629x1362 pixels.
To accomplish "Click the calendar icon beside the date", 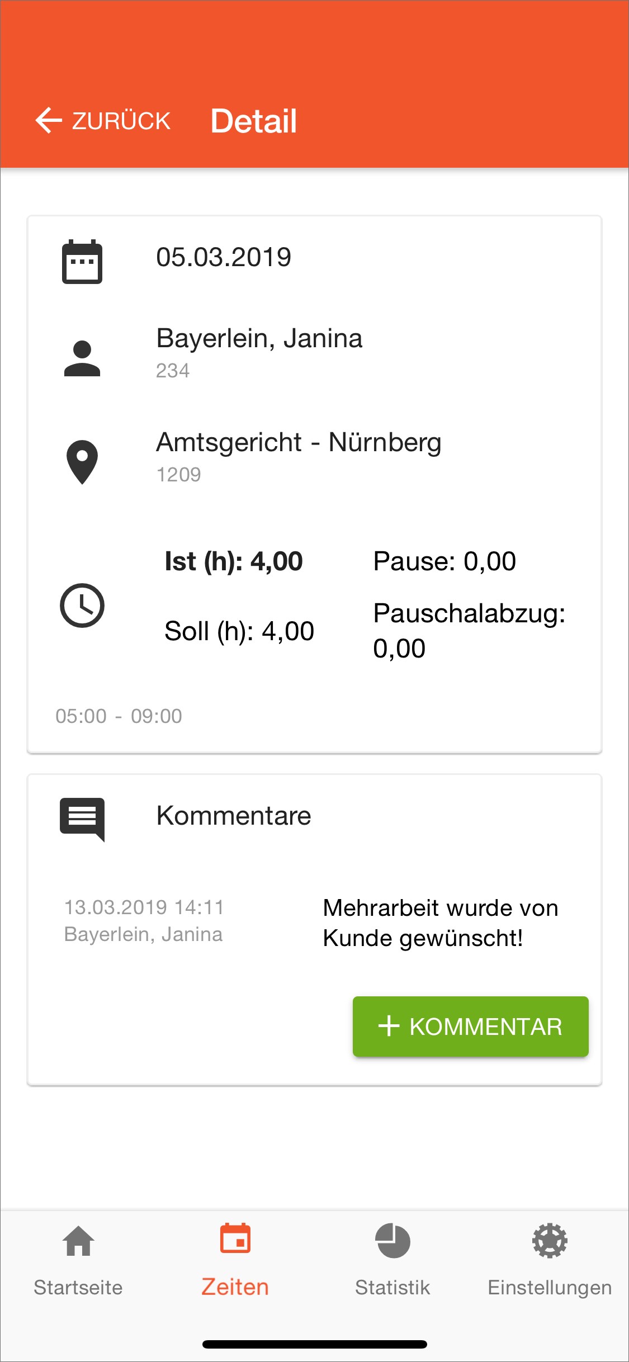I will tap(82, 262).
